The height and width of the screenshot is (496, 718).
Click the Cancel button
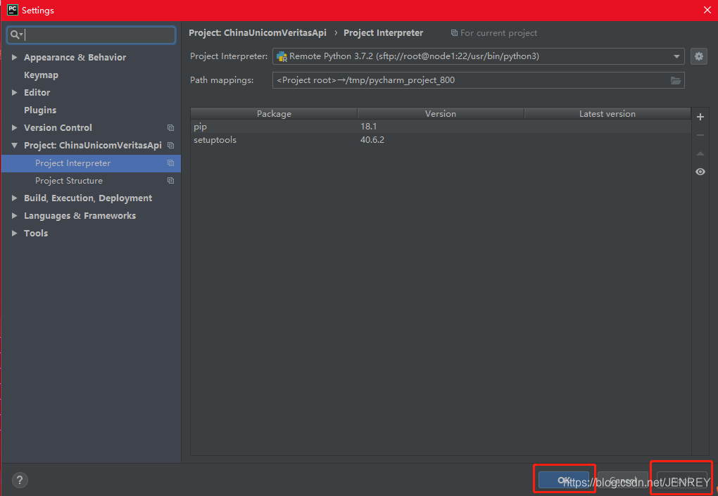tap(623, 480)
